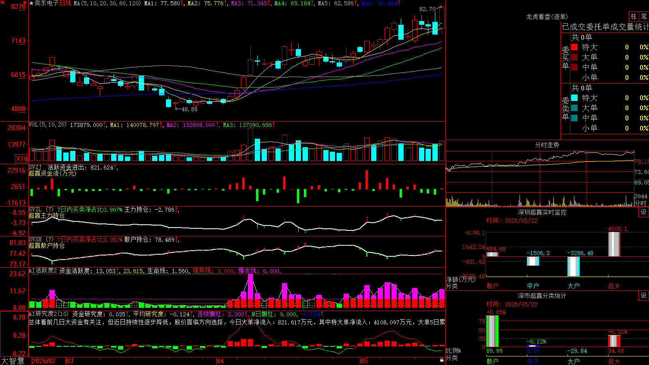The height and width of the screenshot is (365, 649).
Task: Open 设 settings for 深市超赢分类统计
Action: point(644,296)
